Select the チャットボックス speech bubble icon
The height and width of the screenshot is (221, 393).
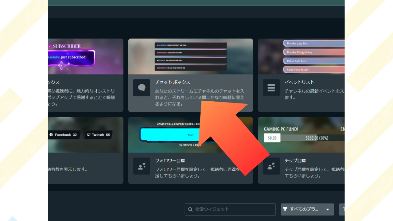(142, 87)
